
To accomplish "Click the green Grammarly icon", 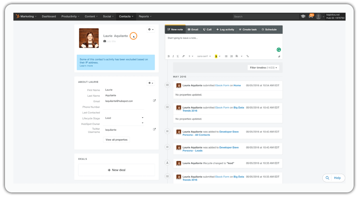I will coord(279,50).
